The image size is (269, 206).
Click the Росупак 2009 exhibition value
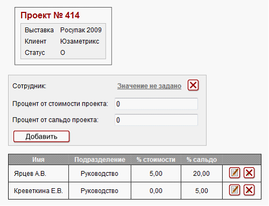click(81, 30)
